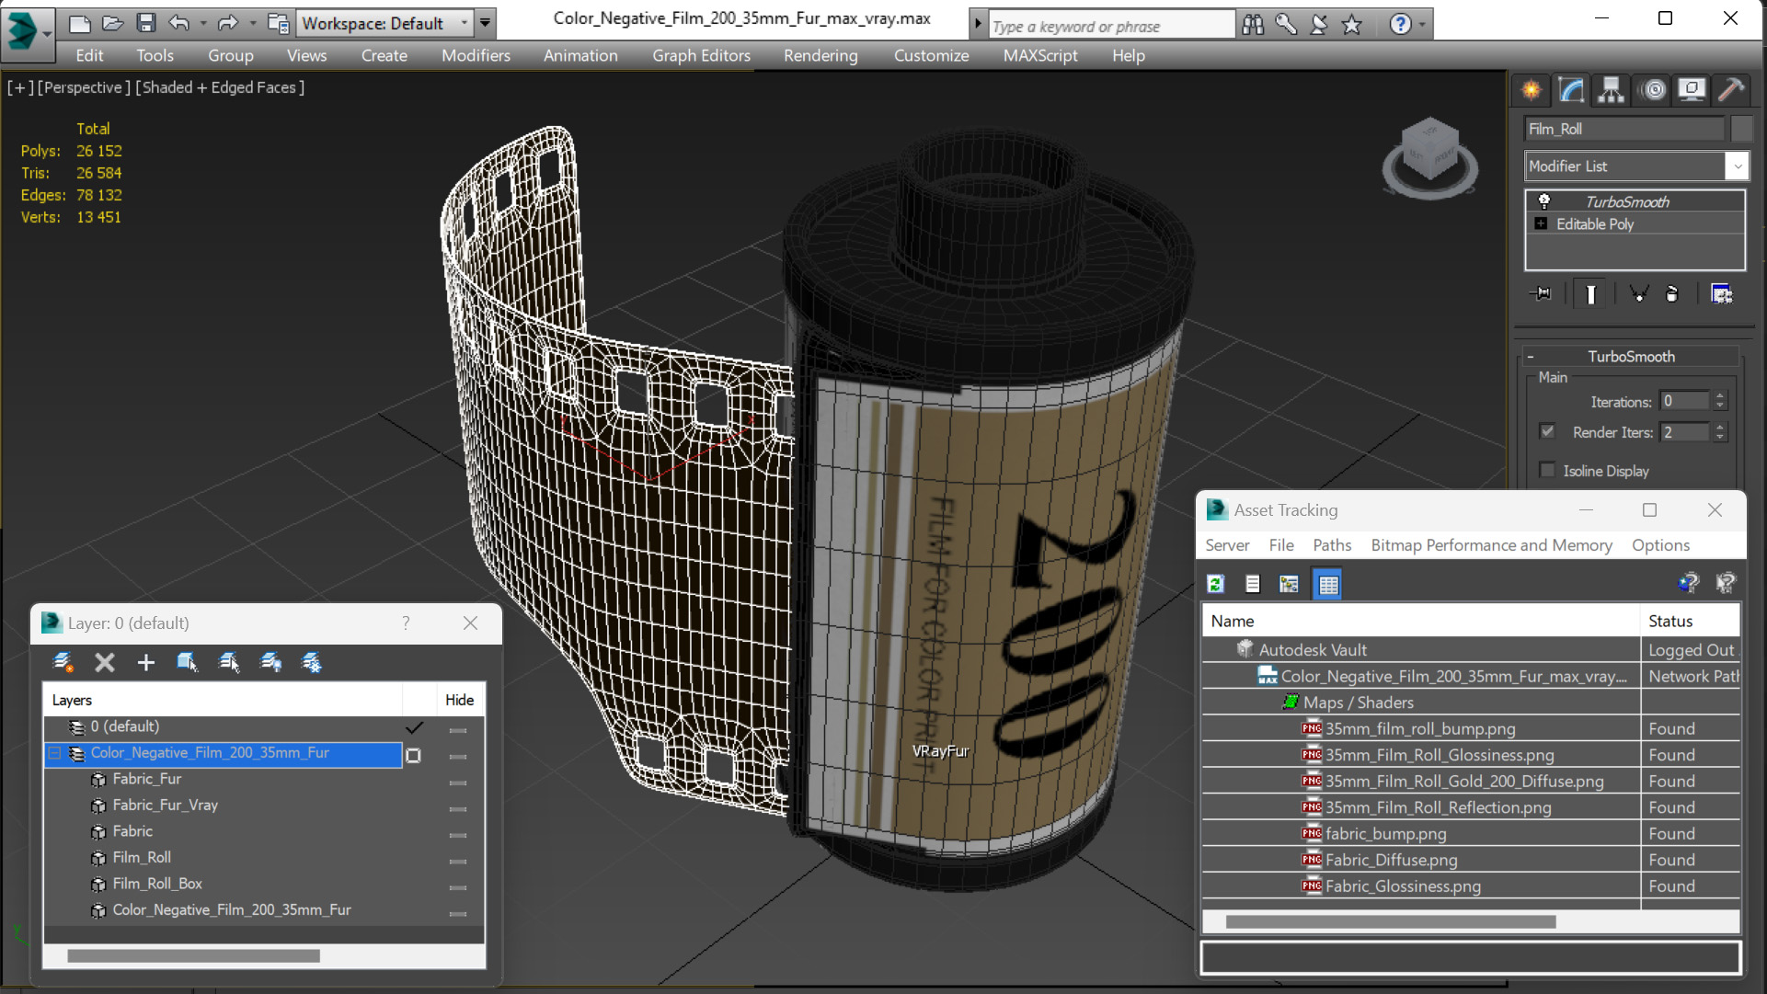Click Configure Modifier Sets icon

[1721, 294]
